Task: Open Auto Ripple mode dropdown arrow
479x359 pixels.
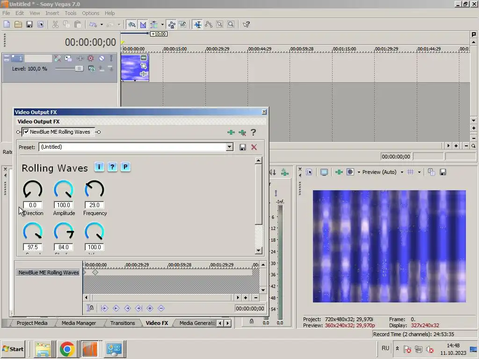Action: [162, 24]
